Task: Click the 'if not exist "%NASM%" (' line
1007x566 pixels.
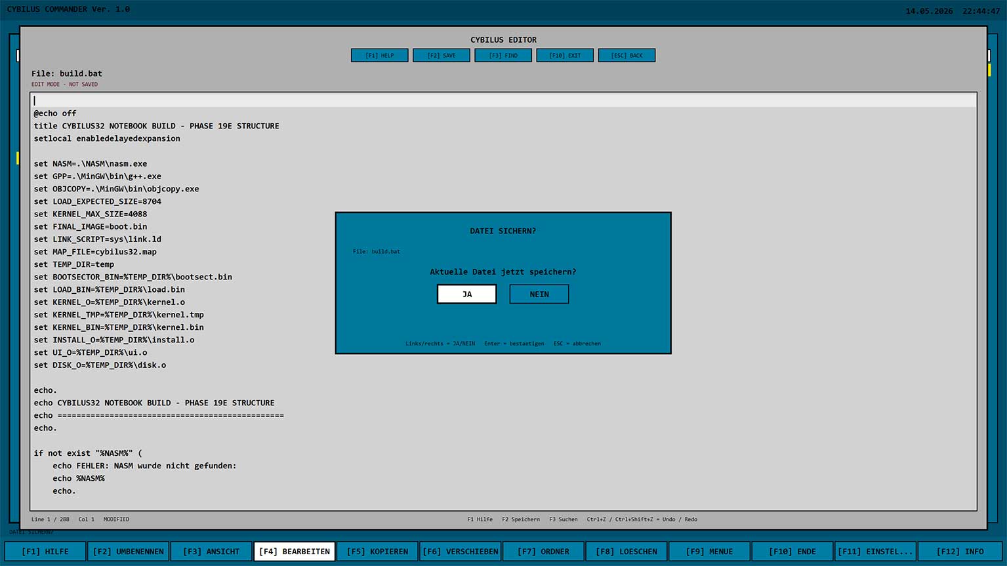Action: (88, 453)
